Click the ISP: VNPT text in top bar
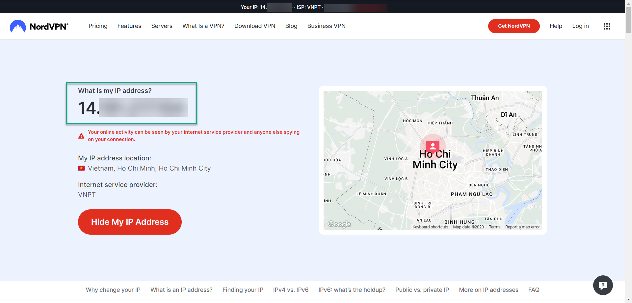The height and width of the screenshot is (303, 632). tap(308, 7)
